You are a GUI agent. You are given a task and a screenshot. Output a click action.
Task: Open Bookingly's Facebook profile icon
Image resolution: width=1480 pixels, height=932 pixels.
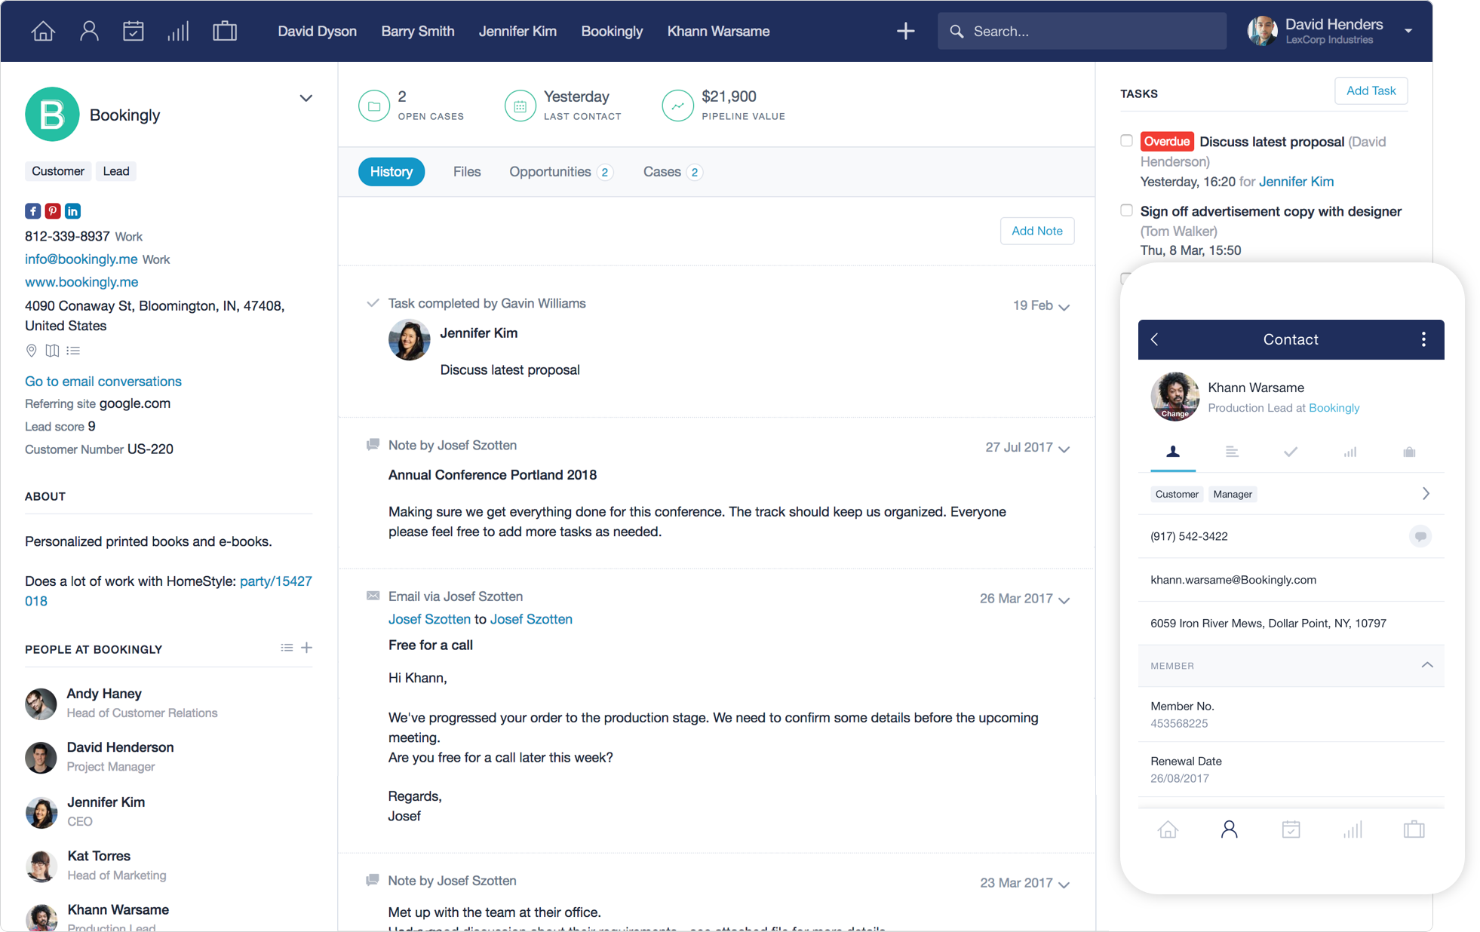point(32,211)
